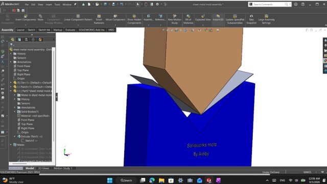Open the File menu
Image resolution: width=327 pixels, height=184 pixels.
[27, 5]
